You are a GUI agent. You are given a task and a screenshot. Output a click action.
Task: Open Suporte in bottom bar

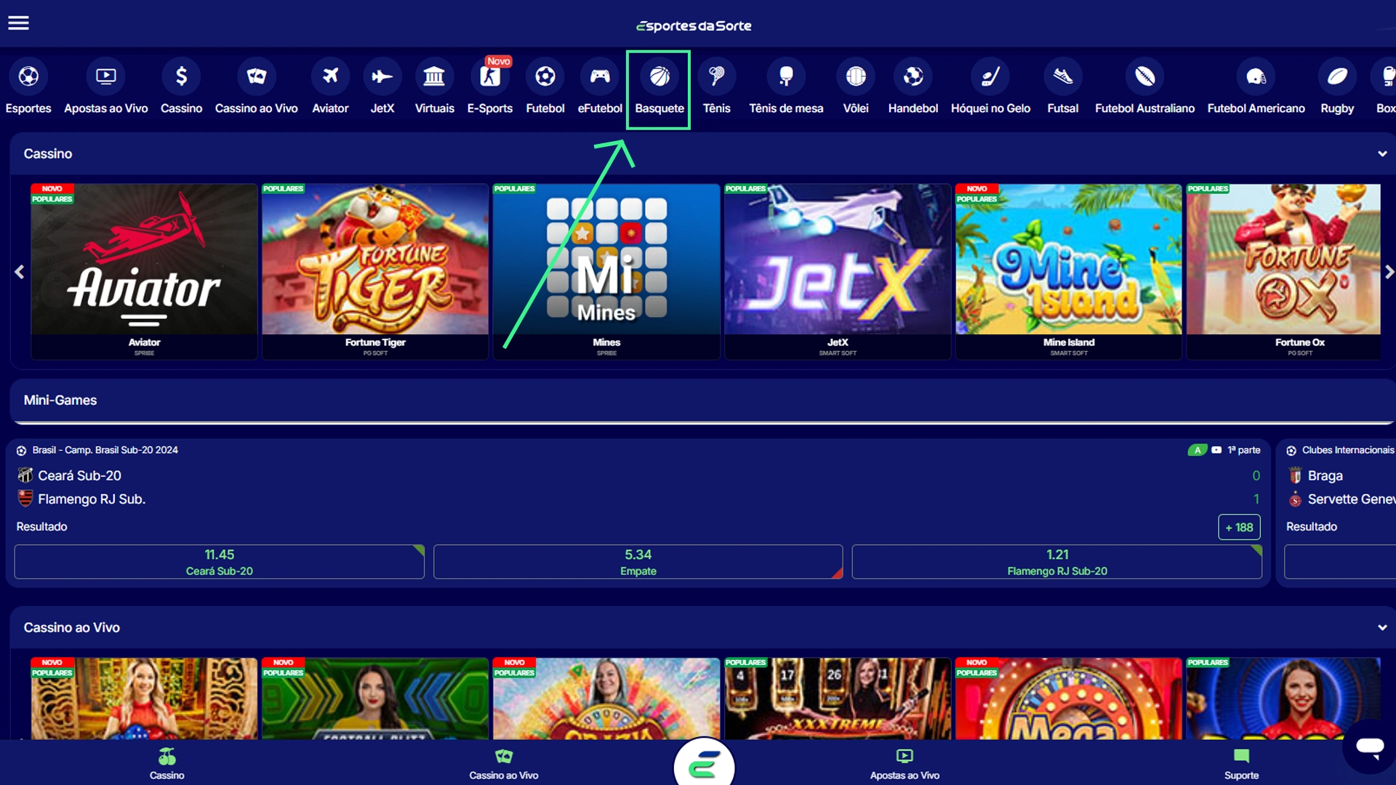pos(1241,764)
